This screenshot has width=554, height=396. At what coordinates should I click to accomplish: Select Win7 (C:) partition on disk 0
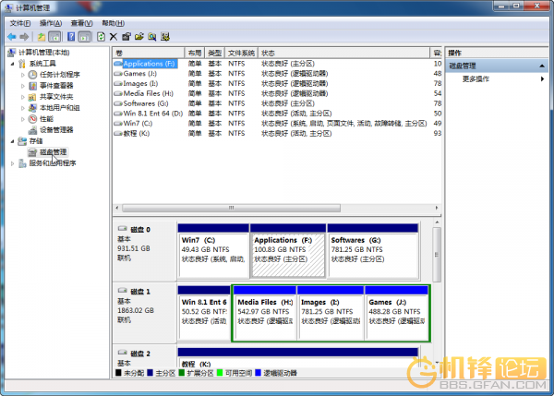tap(213, 251)
